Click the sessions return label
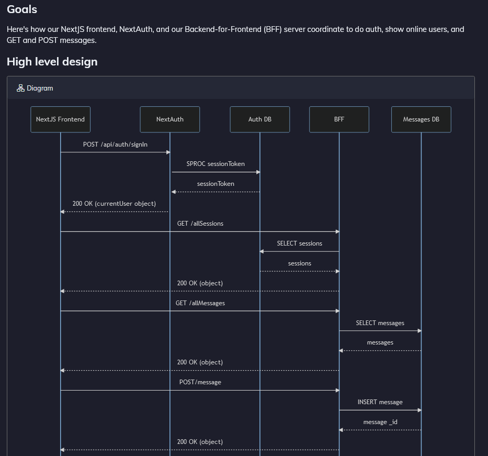Screen dimensions: 488x456 pyautogui.click(x=299, y=263)
